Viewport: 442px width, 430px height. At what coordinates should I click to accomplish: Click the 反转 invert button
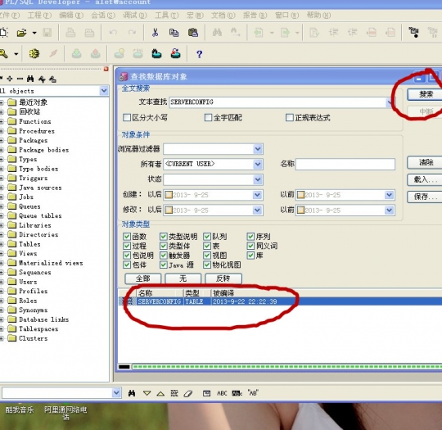(223, 278)
